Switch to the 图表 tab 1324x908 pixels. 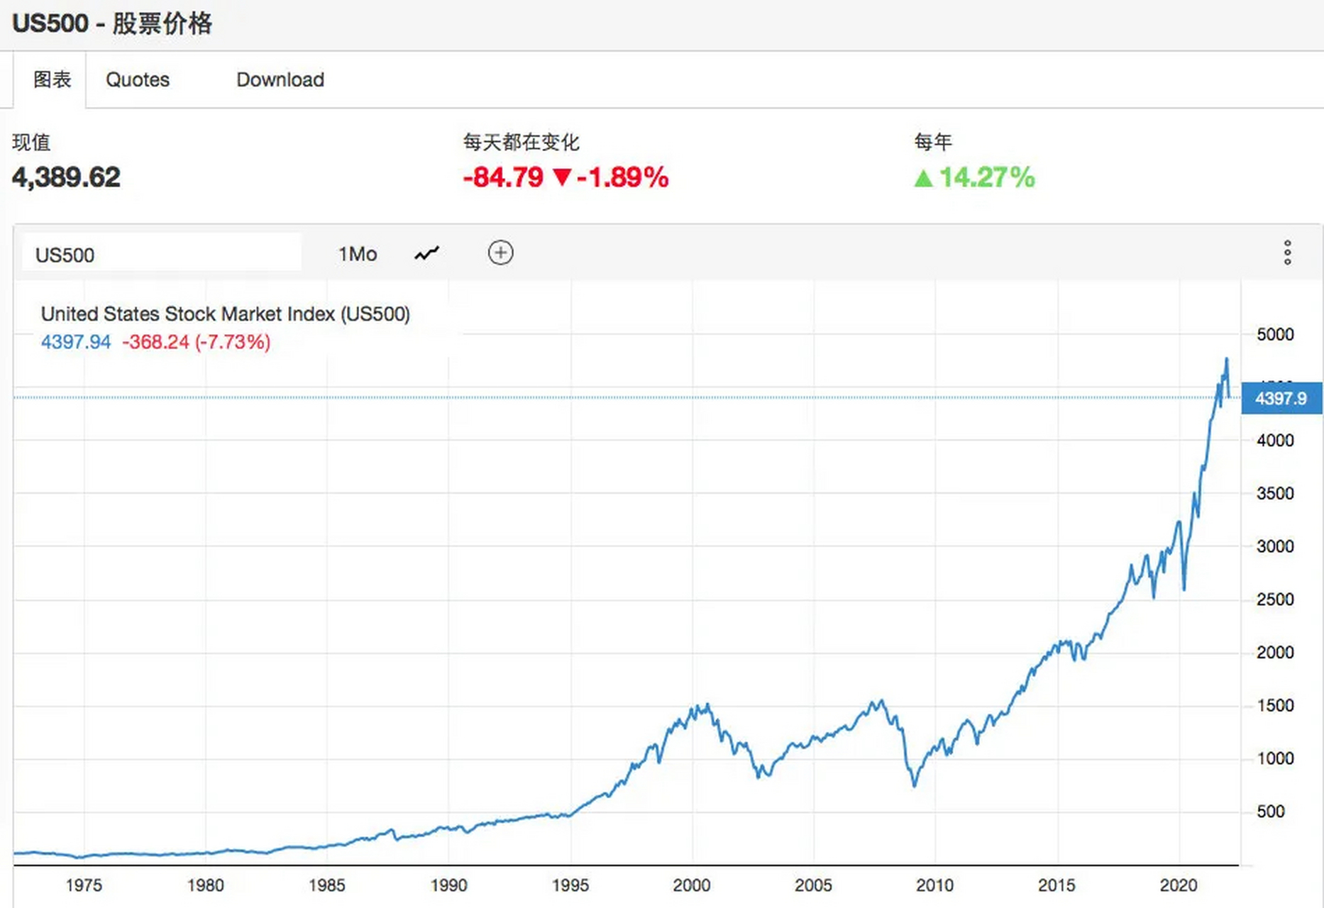(53, 79)
